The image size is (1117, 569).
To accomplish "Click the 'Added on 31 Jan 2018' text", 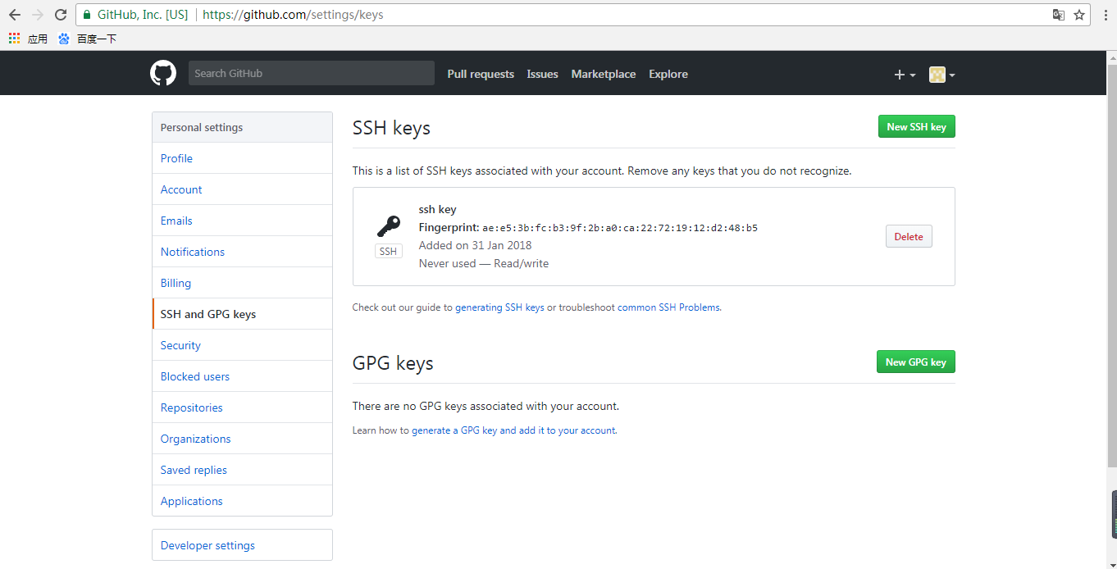I will (475, 245).
